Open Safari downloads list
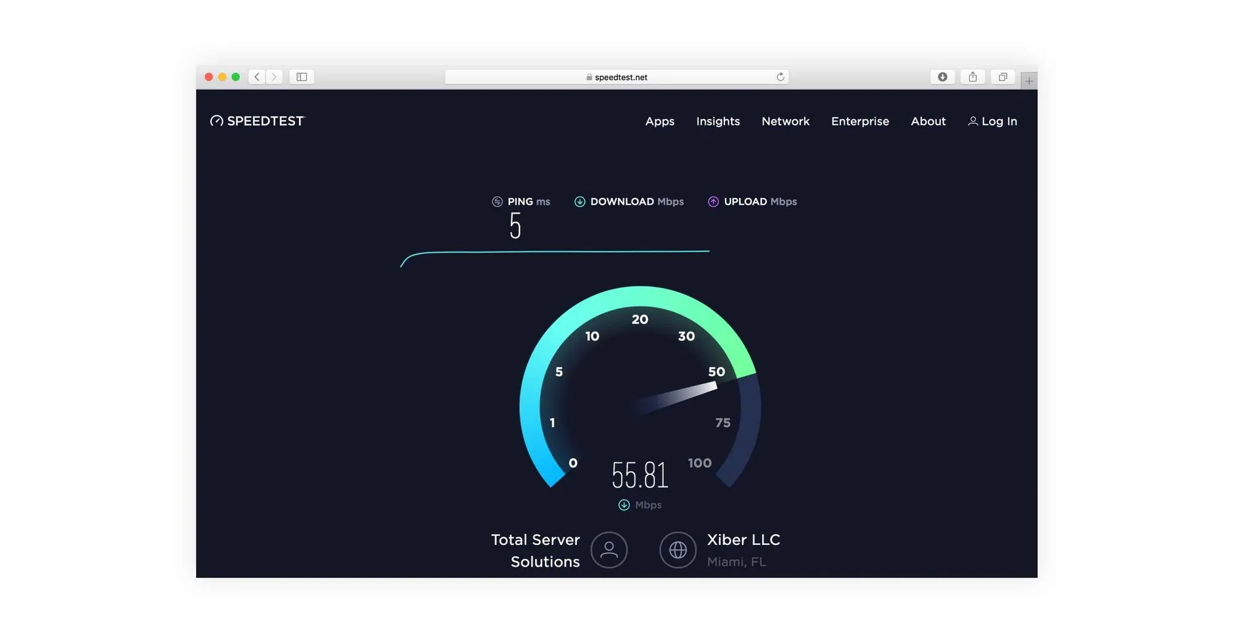Screen dimensions: 1234x643 [x=942, y=76]
